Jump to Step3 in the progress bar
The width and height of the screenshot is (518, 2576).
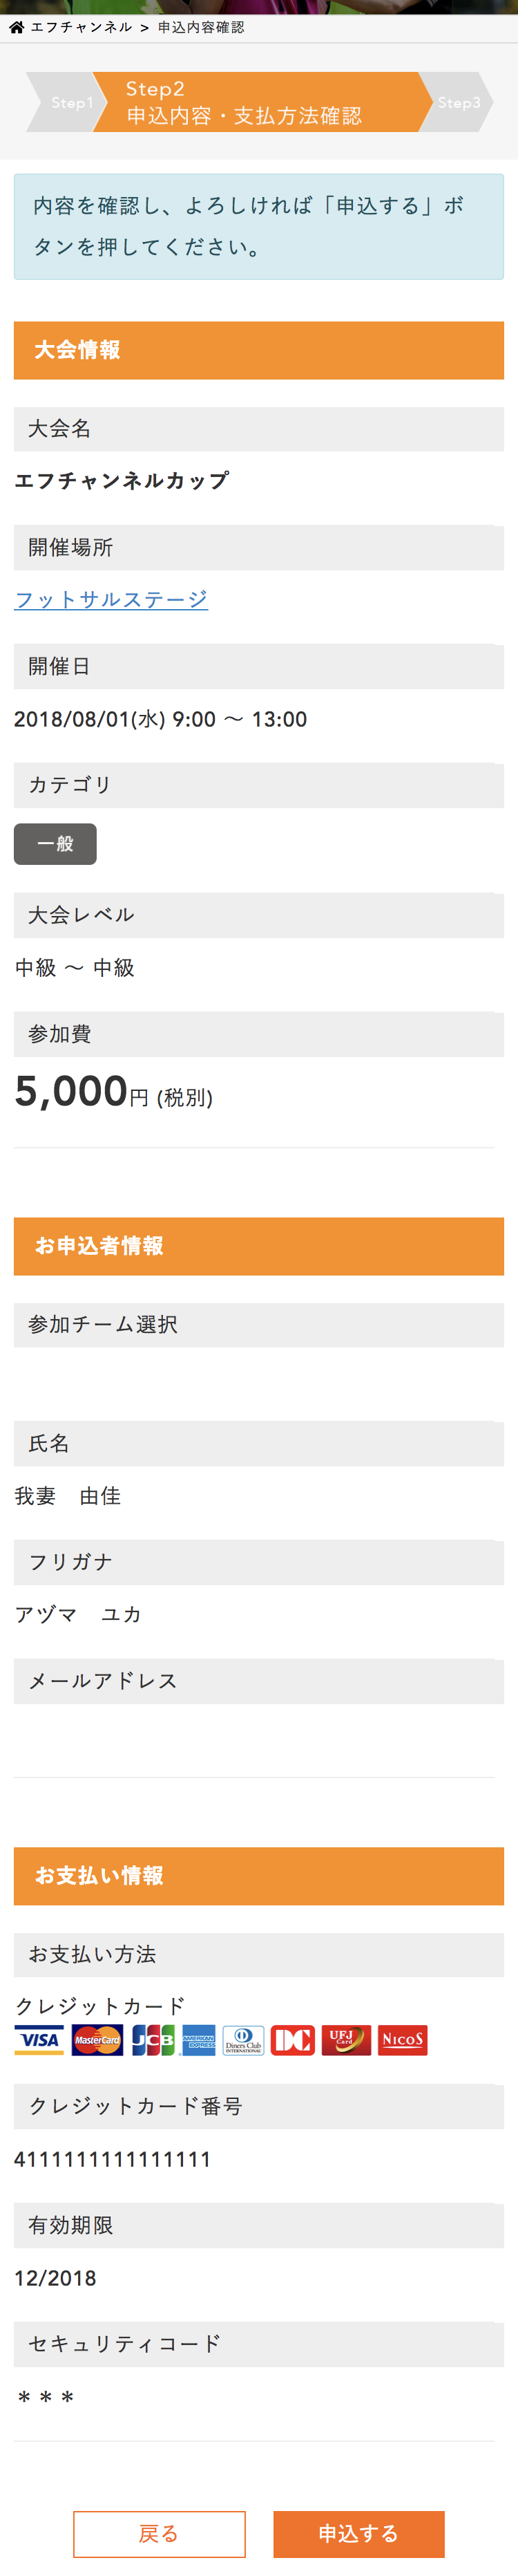click(x=458, y=103)
